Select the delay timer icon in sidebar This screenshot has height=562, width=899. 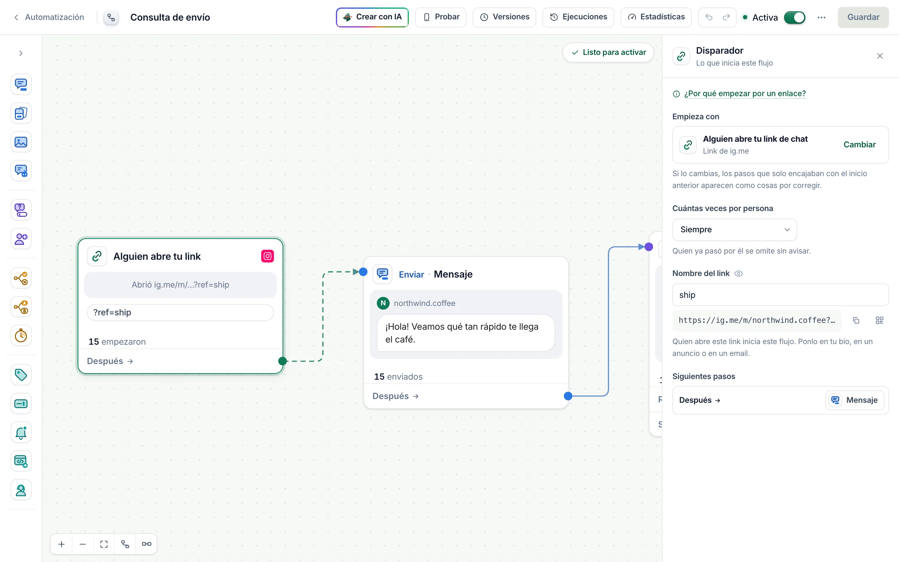(x=21, y=336)
